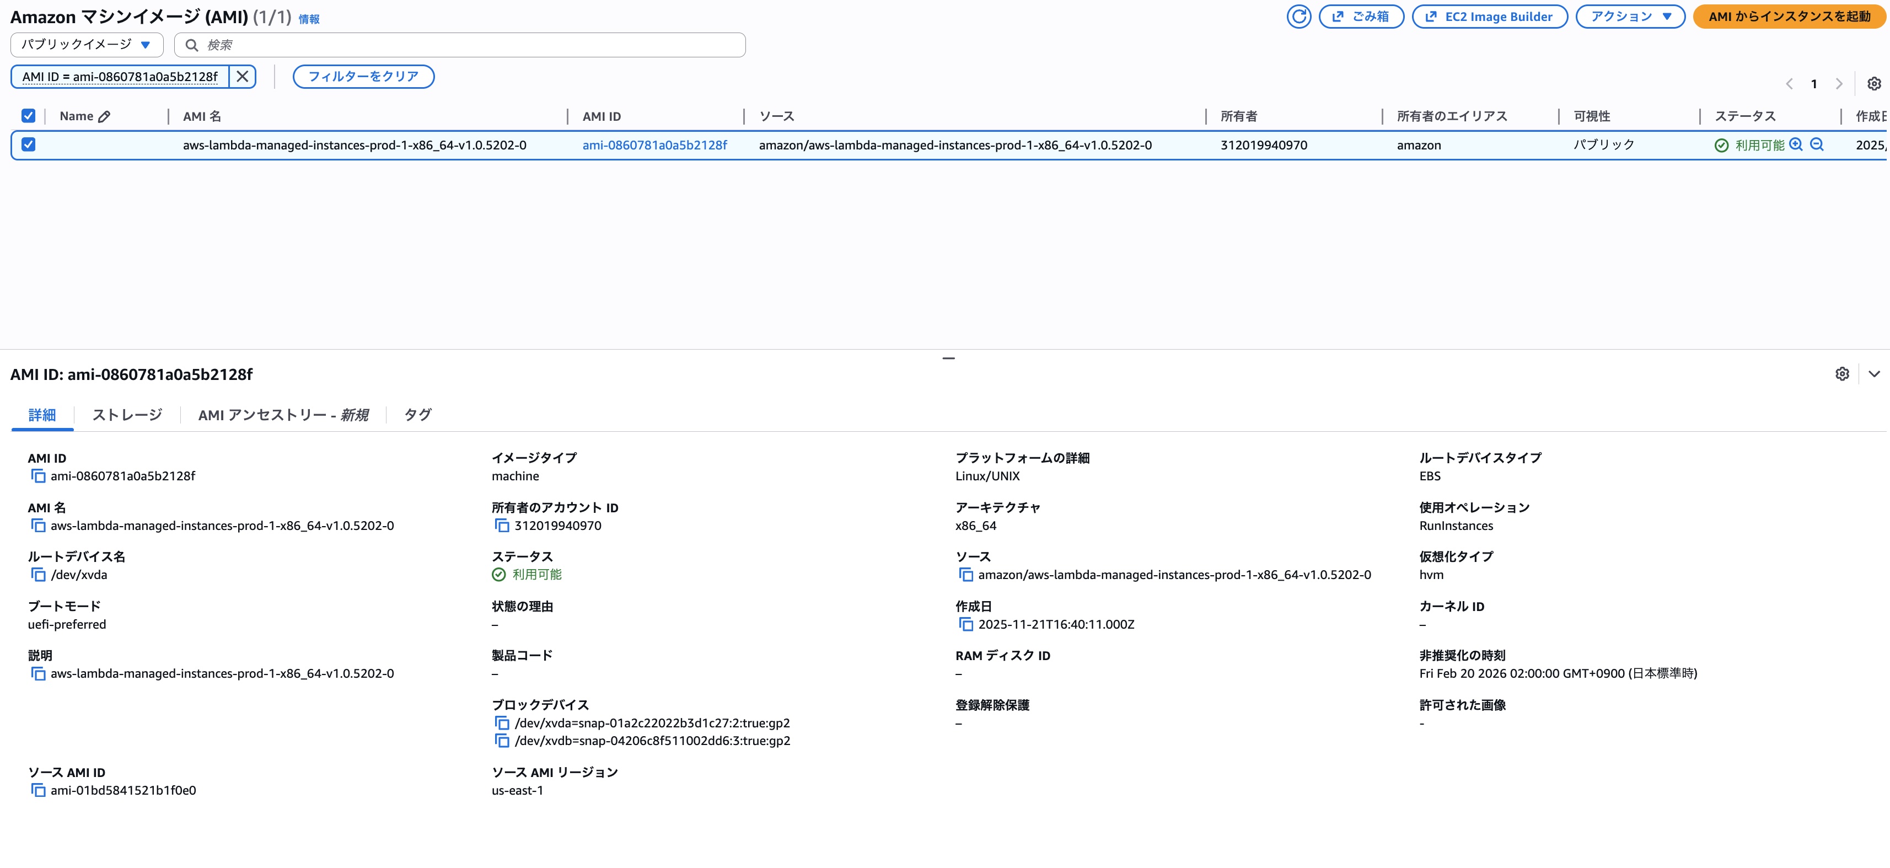Open the パブリックイメージ dropdown
This screenshot has width=1890, height=868.
(87, 45)
